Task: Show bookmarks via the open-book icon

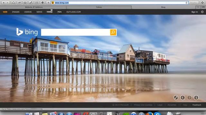Action: tap(25, 3)
